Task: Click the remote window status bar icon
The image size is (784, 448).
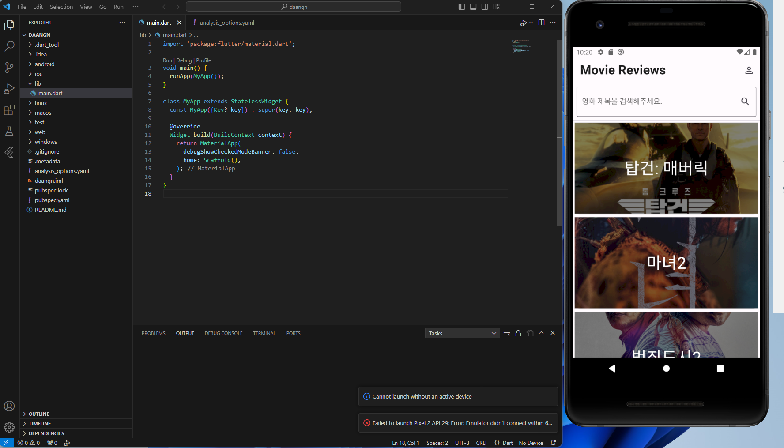Action: (x=6, y=443)
